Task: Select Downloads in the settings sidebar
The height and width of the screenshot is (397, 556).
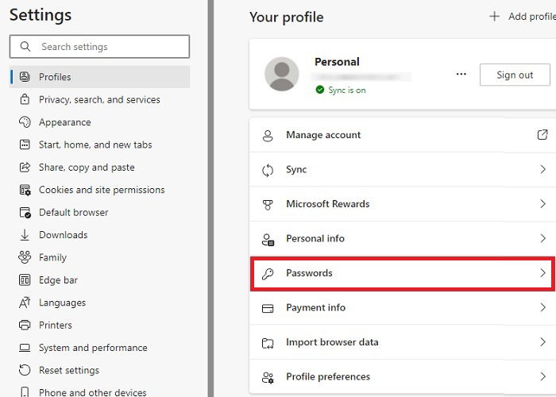Action: click(x=63, y=235)
